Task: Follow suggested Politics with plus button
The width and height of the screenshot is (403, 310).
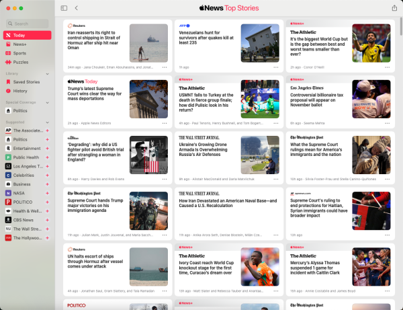Action: pos(47,139)
